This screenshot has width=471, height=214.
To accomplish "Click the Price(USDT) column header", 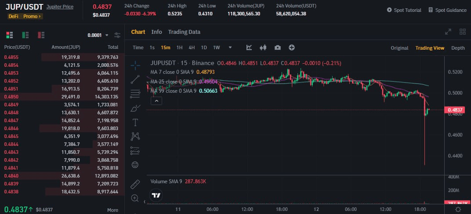I will pyautogui.click(x=17, y=47).
